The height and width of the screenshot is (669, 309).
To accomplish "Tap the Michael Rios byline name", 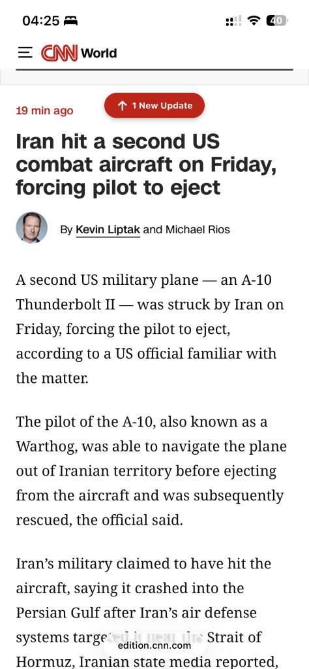I will (198, 229).
